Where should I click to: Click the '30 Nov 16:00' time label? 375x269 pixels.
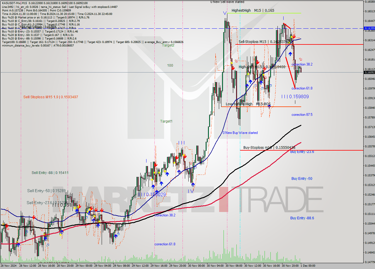(x=272, y=266)
